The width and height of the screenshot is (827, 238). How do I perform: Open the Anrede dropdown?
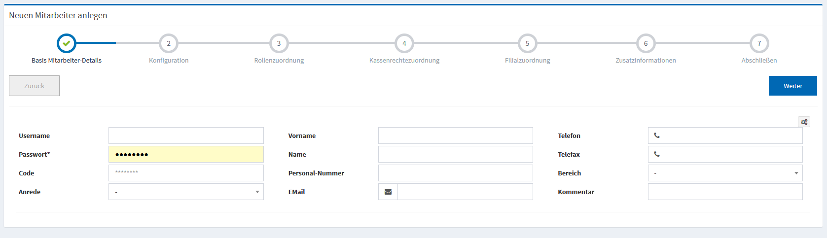186,192
